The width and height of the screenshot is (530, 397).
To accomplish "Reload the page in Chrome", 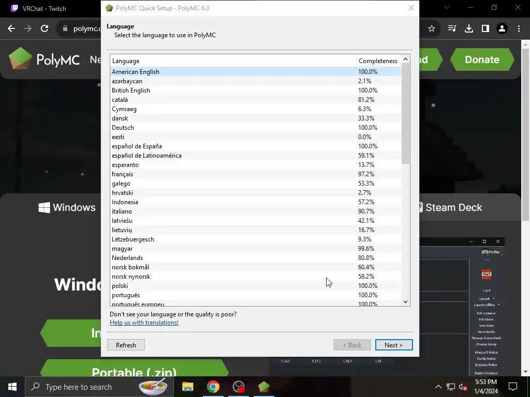I will 45,29.
